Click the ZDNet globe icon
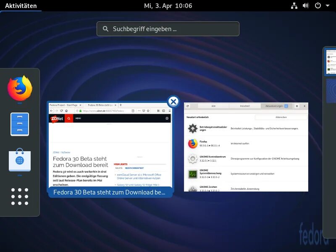This screenshot has height=252, width=336. (x=167, y=118)
